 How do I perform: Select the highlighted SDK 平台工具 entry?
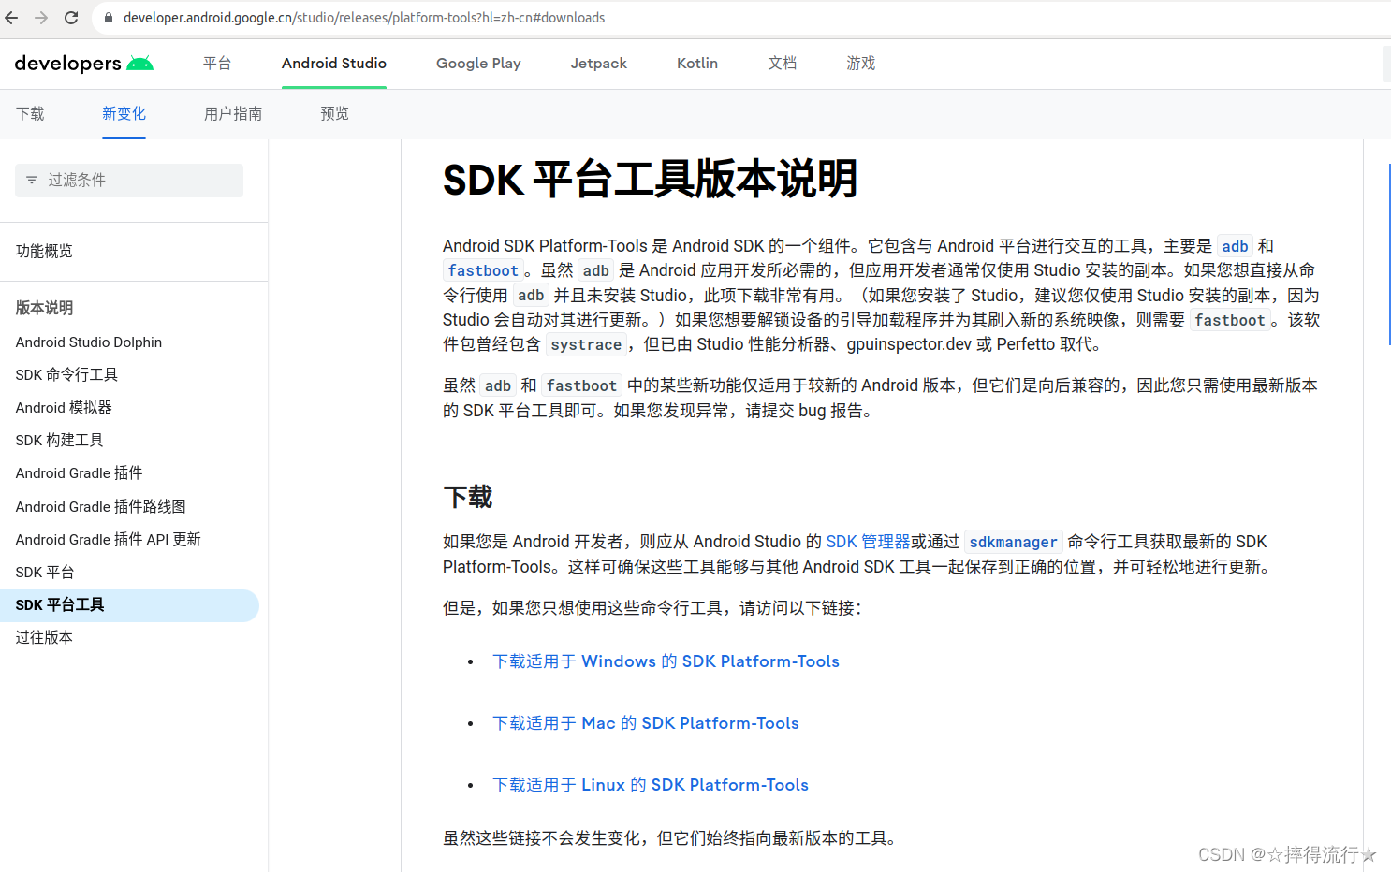tap(129, 605)
